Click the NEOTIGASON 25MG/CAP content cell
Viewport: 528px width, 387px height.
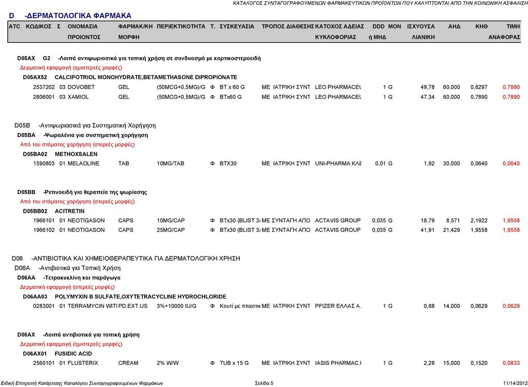(170, 230)
